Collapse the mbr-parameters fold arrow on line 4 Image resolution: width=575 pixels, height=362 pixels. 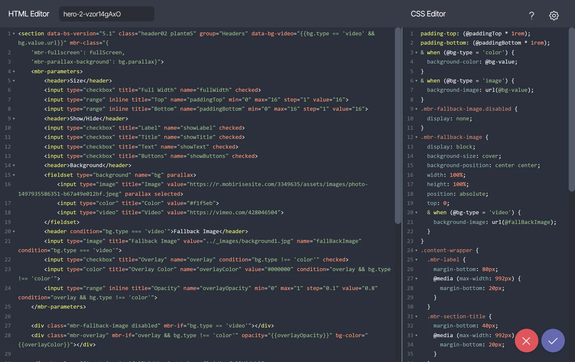(14, 72)
